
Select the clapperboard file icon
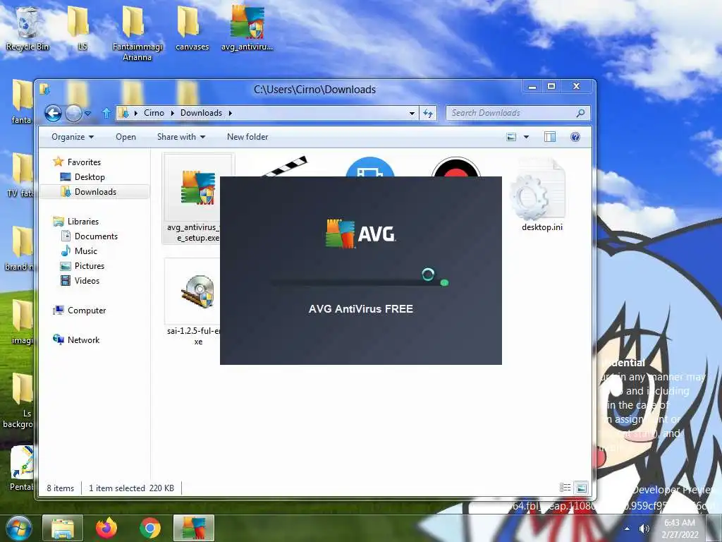tap(286, 167)
